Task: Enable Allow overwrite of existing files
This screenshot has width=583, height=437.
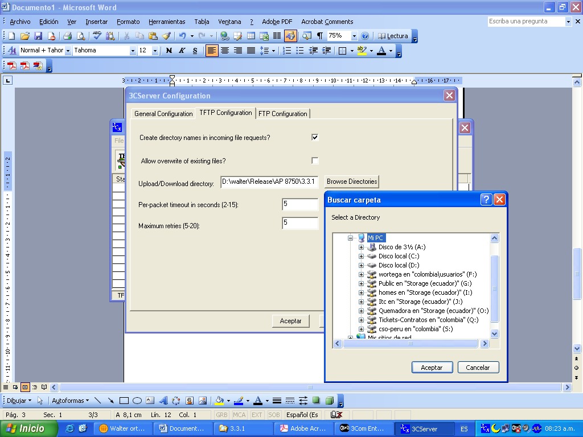Action: [315, 160]
